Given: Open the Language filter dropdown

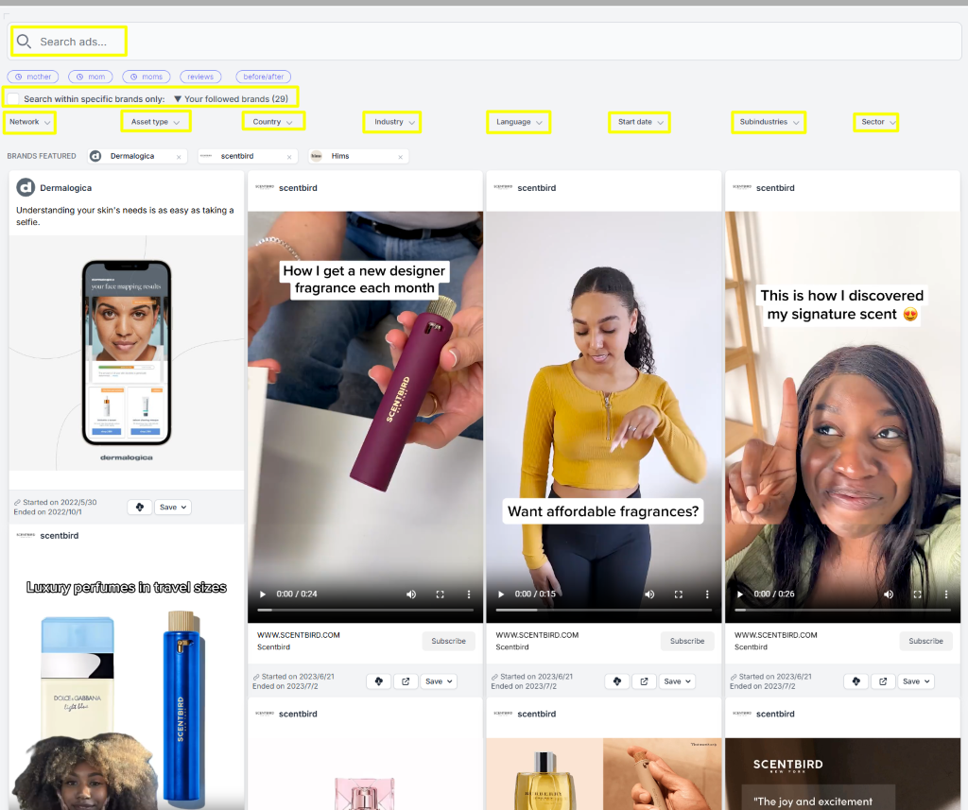Looking at the screenshot, I should click(519, 122).
